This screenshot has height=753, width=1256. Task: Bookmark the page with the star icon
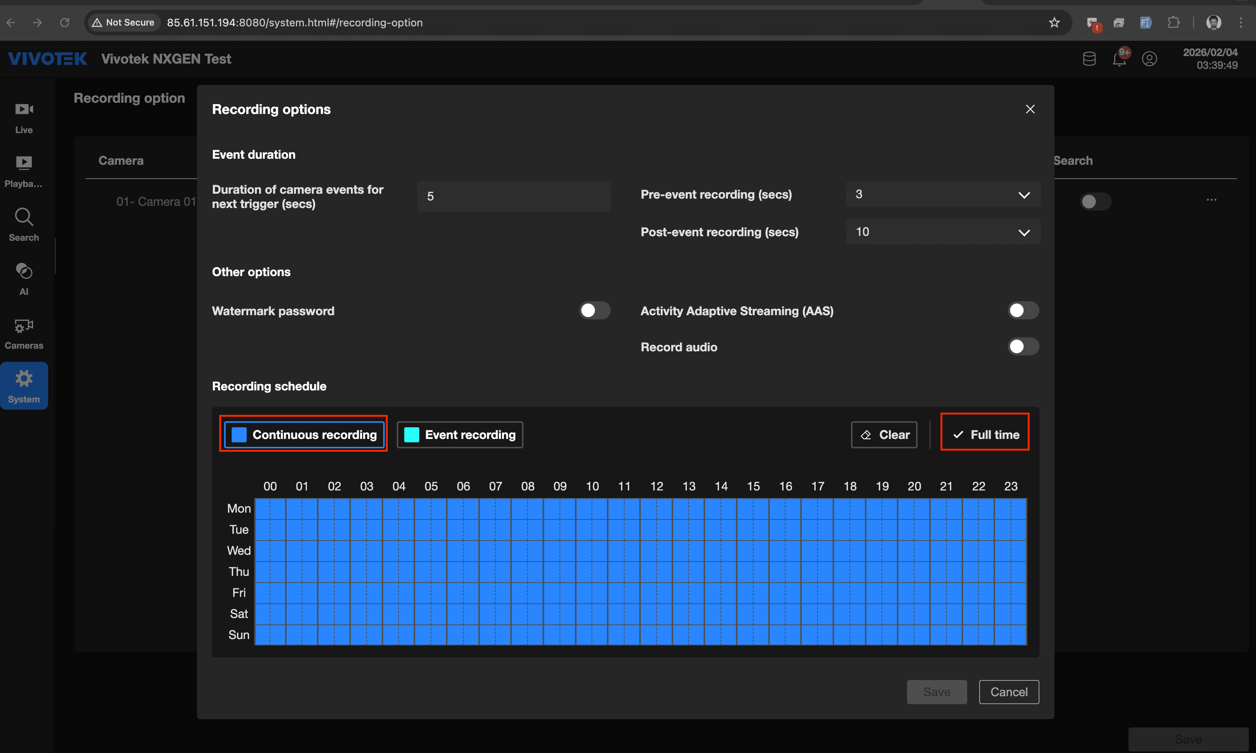[x=1054, y=22]
